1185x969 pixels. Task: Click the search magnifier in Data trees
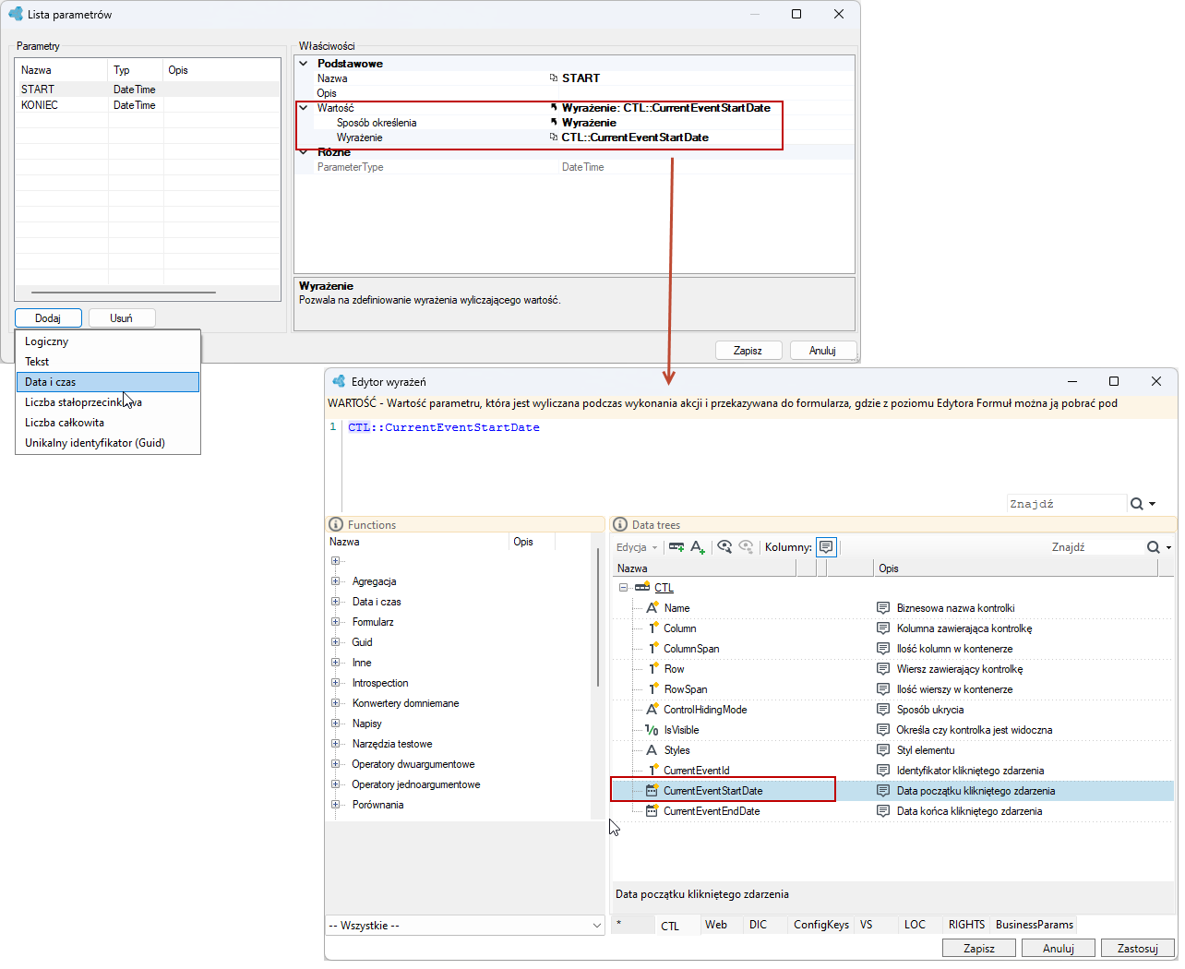pyautogui.click(x=1154, y=547)
